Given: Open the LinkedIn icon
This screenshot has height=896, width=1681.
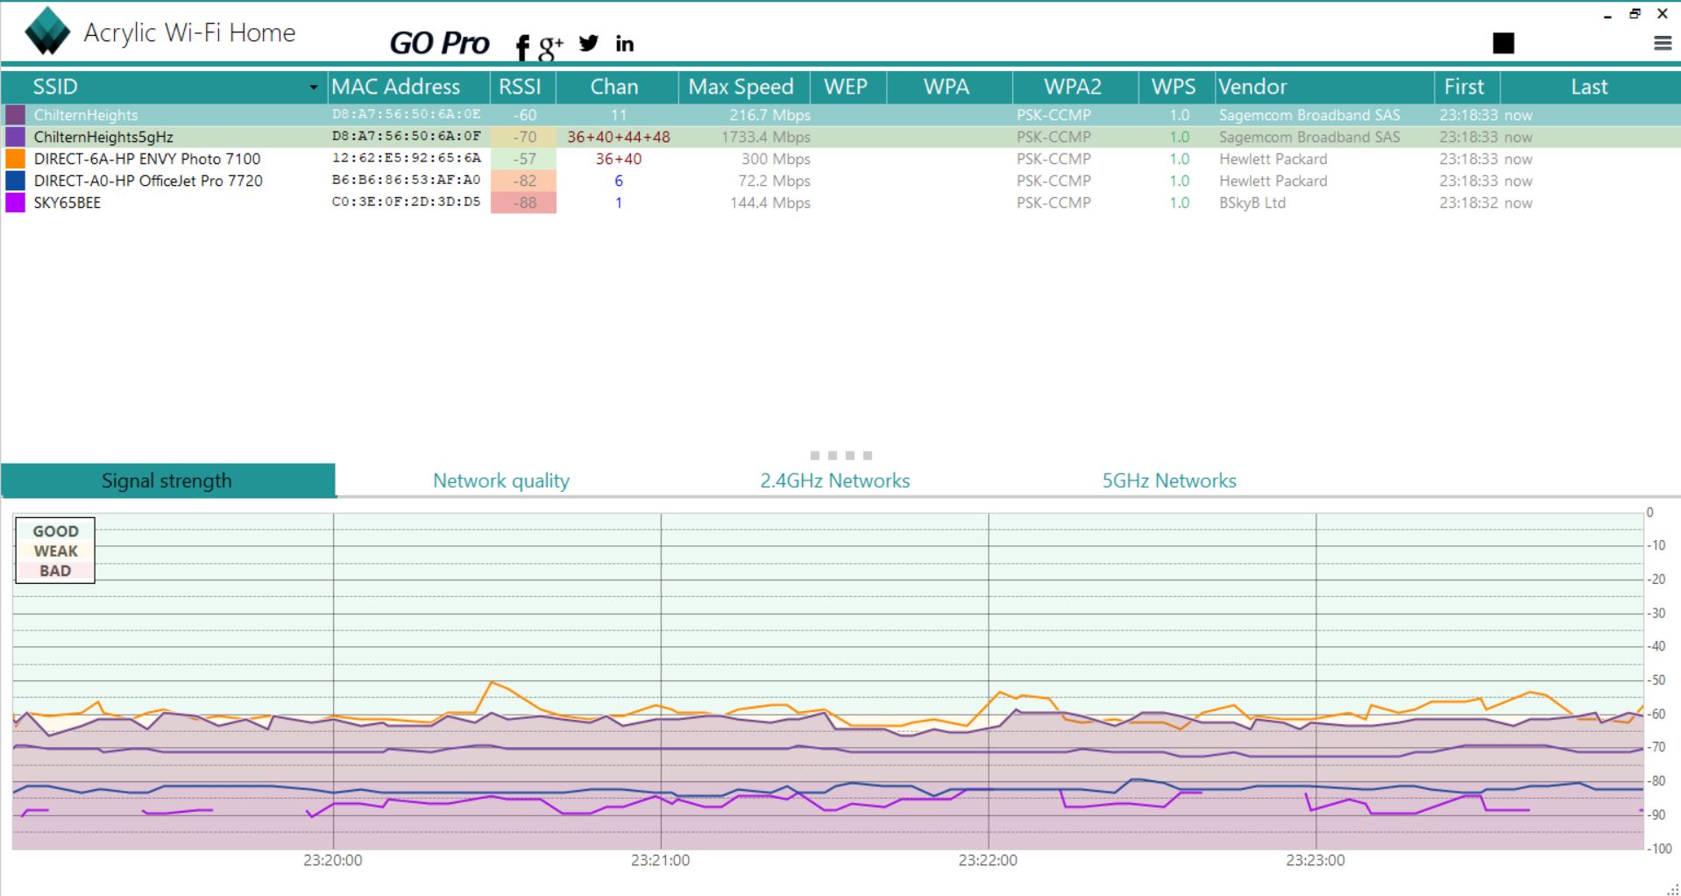Looking at the screenshot, I should pyautogui.click(x=624, y=44).
